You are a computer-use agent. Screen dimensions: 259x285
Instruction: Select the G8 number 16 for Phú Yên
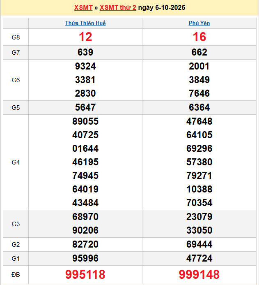[x=199, y=37]
